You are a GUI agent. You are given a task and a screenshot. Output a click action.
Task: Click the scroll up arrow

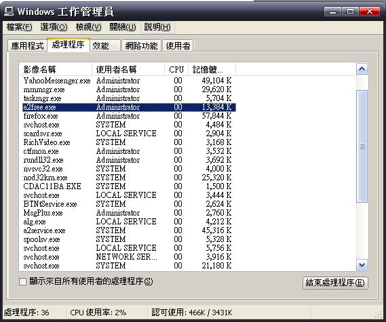[362, 69]
